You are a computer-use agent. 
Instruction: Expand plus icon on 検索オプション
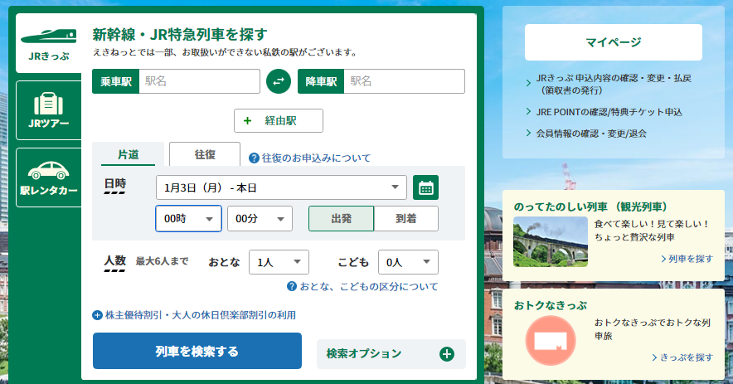(447, 354)
